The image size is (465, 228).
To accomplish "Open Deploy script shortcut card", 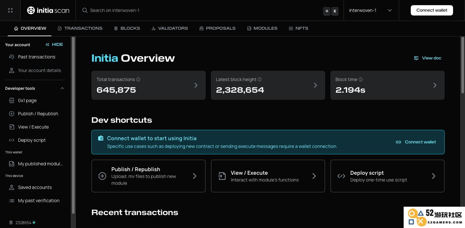I will [x=387, y=176].
